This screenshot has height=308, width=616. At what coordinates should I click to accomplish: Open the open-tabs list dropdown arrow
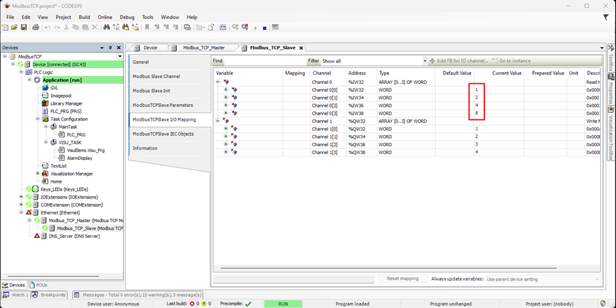602,48
